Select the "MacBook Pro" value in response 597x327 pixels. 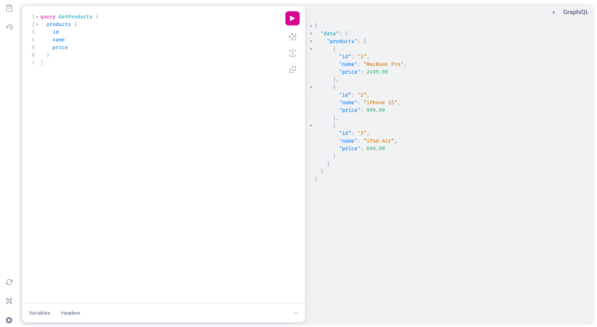click(383, 64)
